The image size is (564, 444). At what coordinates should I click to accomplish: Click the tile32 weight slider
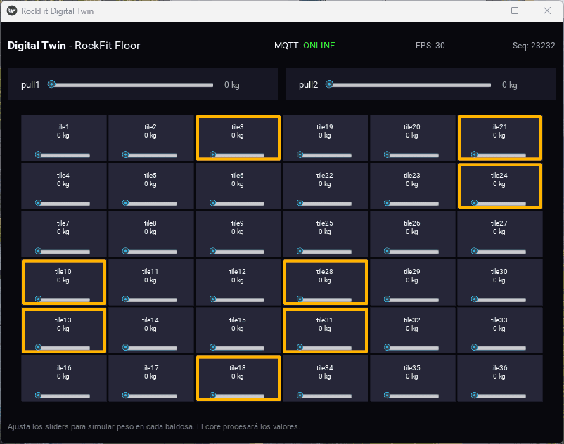tap(411, 347)
